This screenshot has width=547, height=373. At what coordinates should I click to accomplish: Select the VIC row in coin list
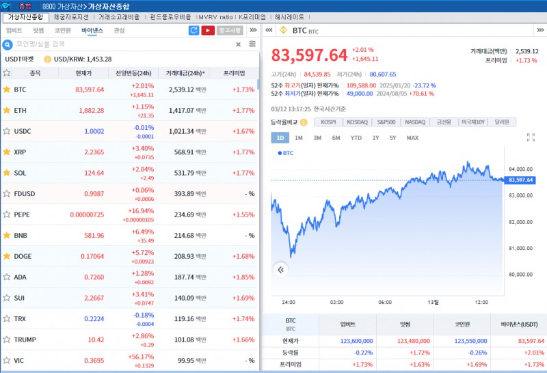pyautogui.click(x=129, y=361)
